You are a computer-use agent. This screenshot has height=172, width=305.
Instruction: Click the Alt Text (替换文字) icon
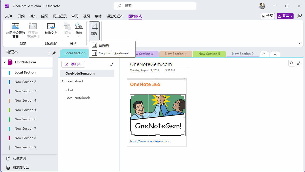coord(51,26)
